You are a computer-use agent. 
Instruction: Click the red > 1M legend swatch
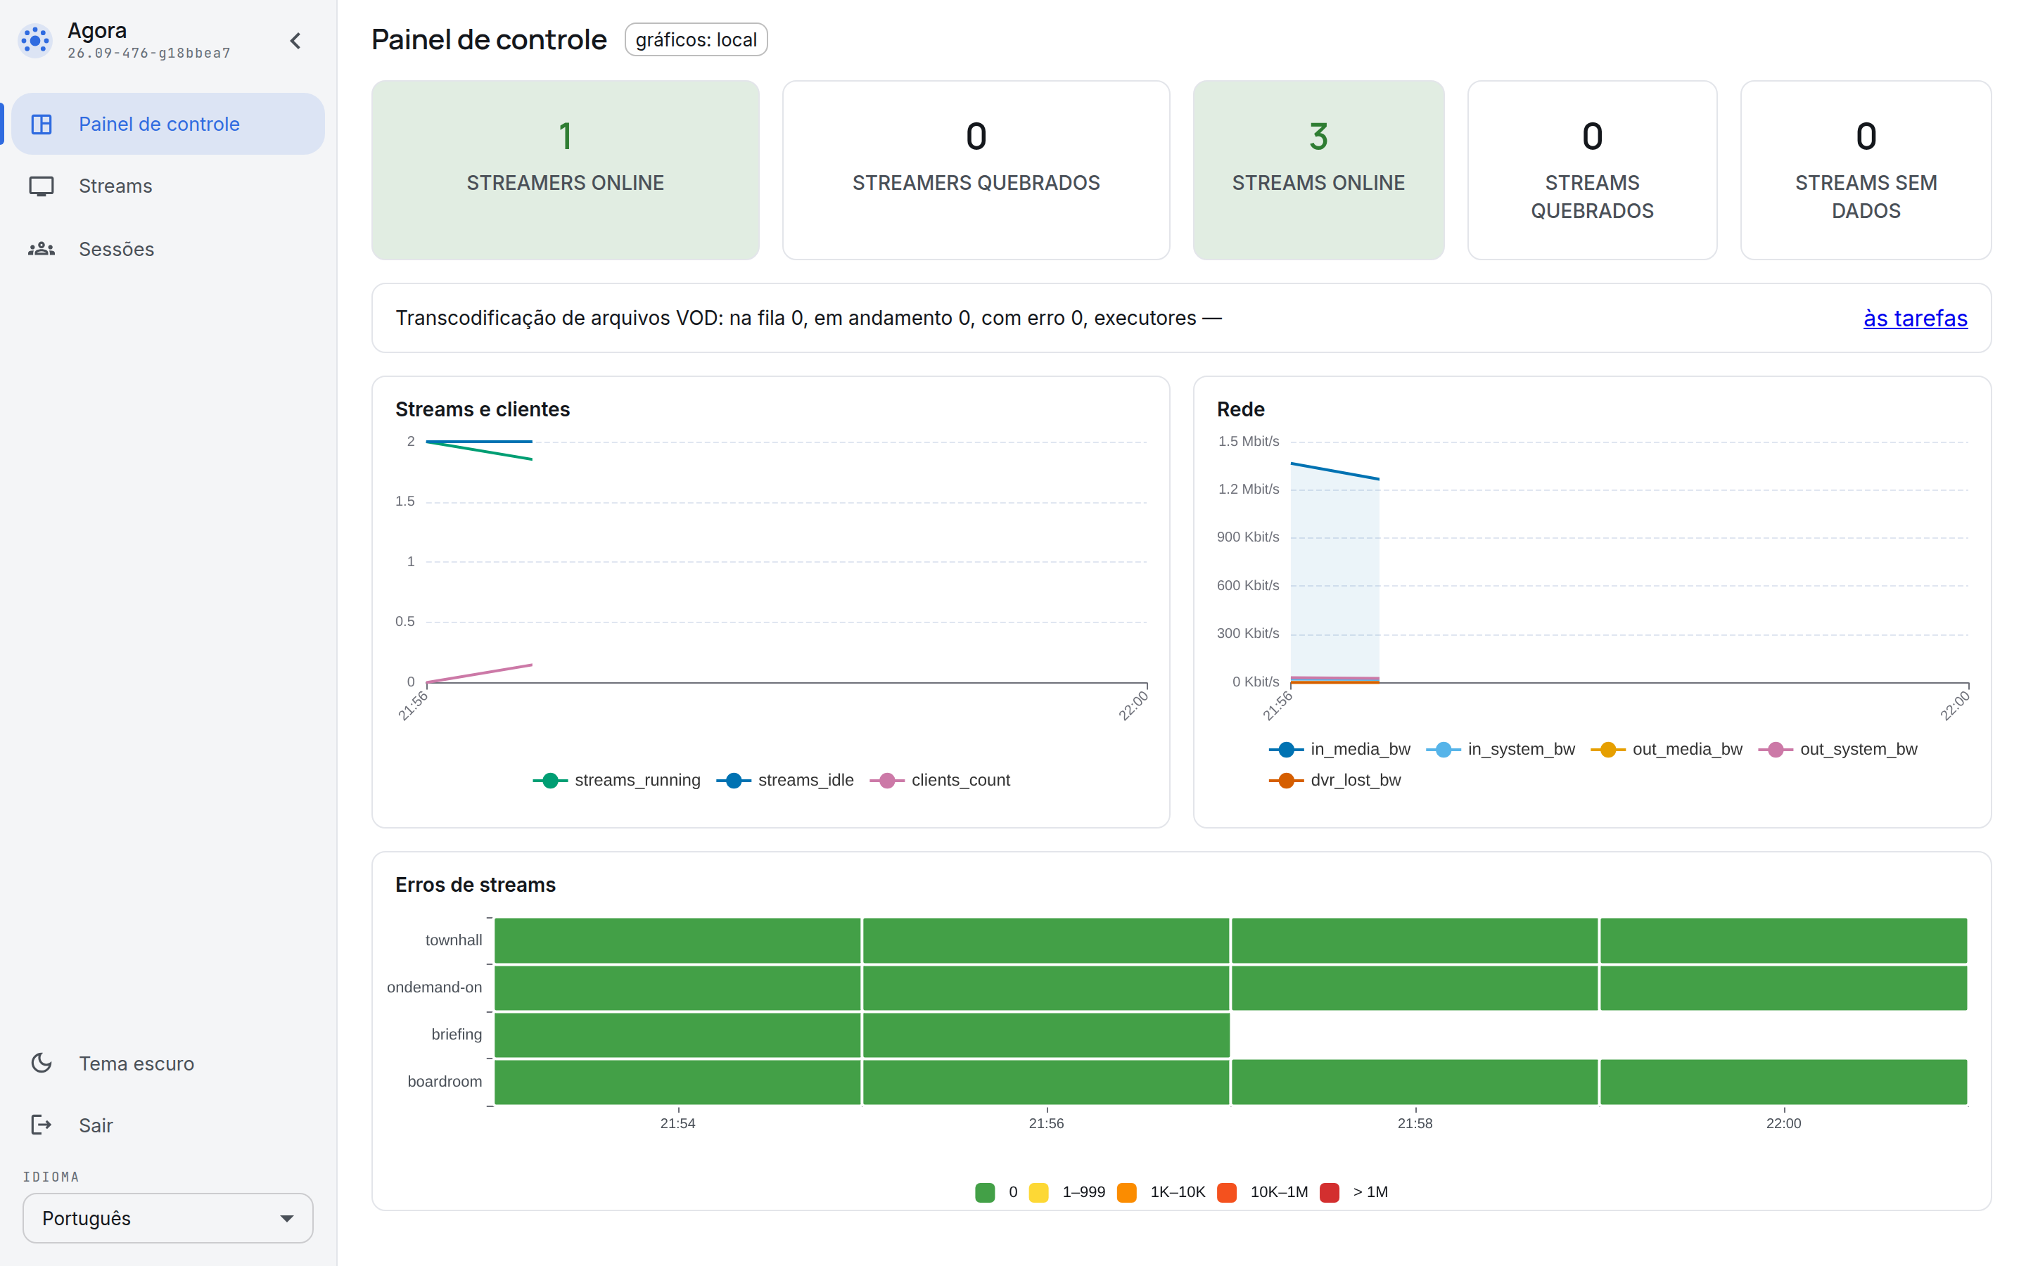1330,1192
